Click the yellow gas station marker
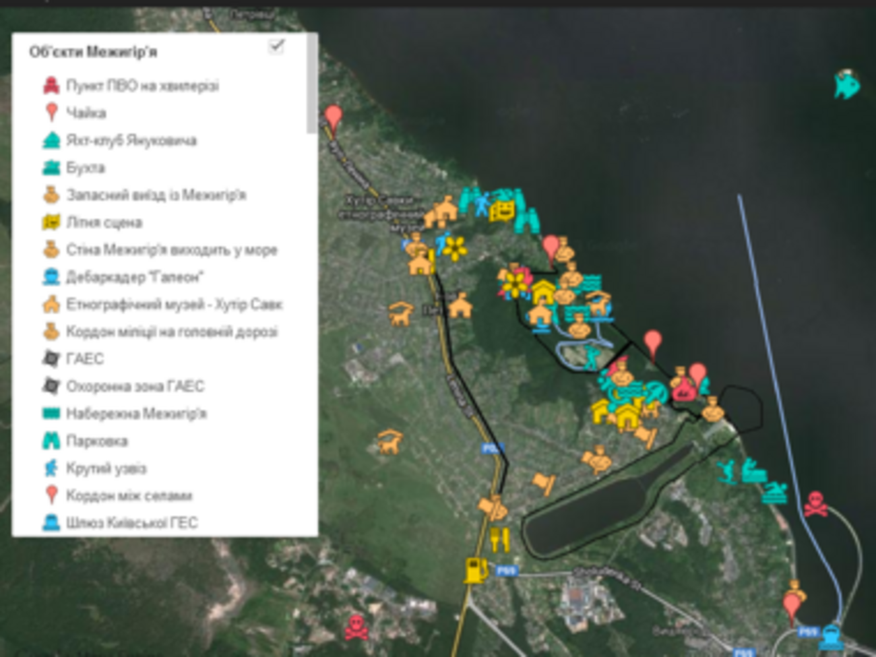Screen dimensions: 876x657 click(x=476, y=570)
